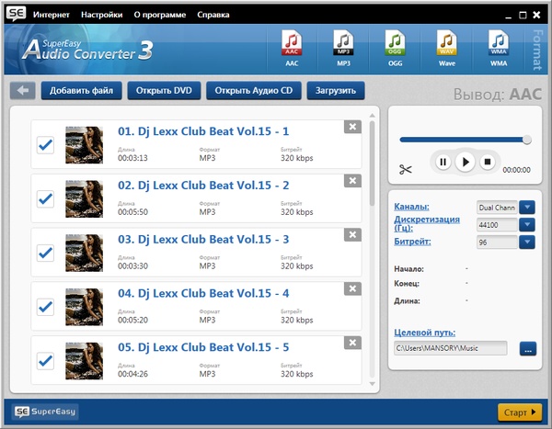Image resolution: width=552 pixels, height=429 pixels.
Task: Uncheck track 02 Dj Lexx checkbox
Action: point(45,198)
